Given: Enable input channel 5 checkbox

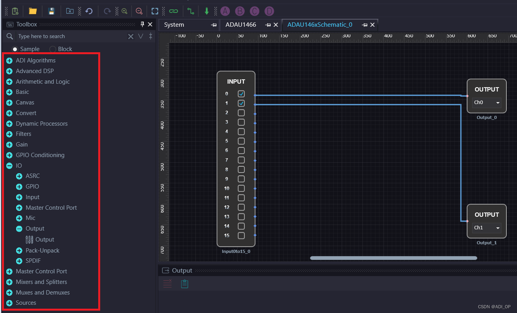Looking at the screenshot, I should pyautogui.click(x=241, y=141).
